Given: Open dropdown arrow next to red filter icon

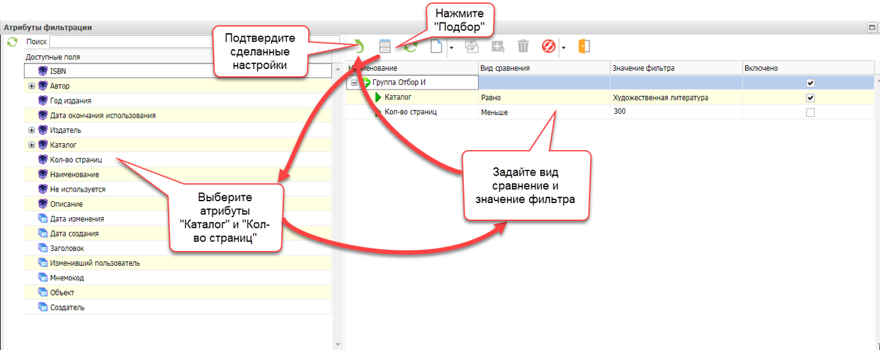Looking at the screenshot, I should (564, 47).
